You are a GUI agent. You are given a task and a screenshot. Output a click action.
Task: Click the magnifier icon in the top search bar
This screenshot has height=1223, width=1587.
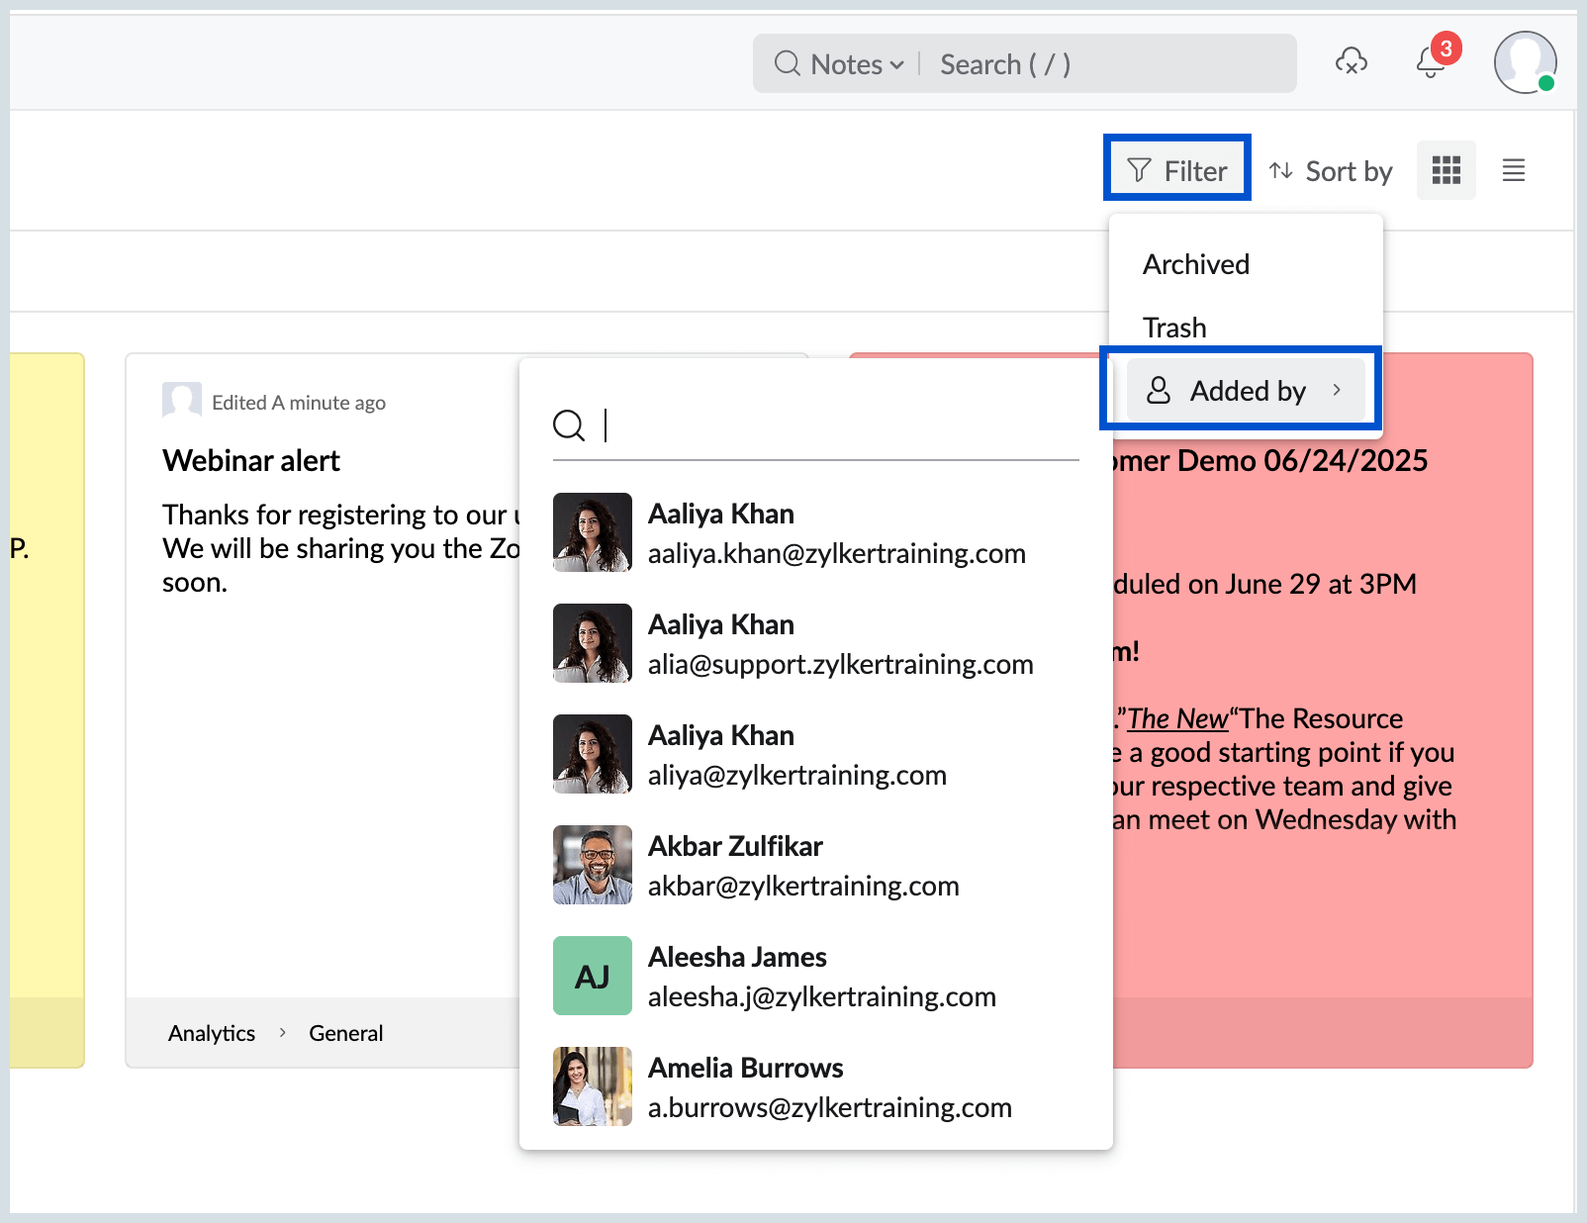point(788,64)
